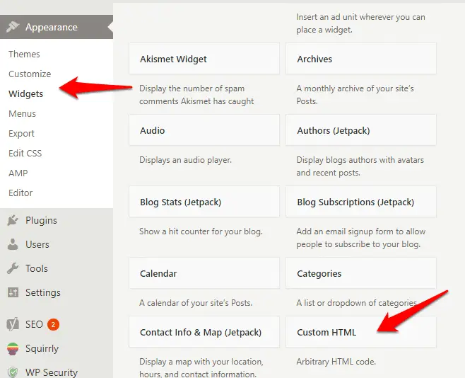465x378 pixels.
Task: Expand the Blog Stats (Jetpack) widget
Action: [x=204, y=202]
